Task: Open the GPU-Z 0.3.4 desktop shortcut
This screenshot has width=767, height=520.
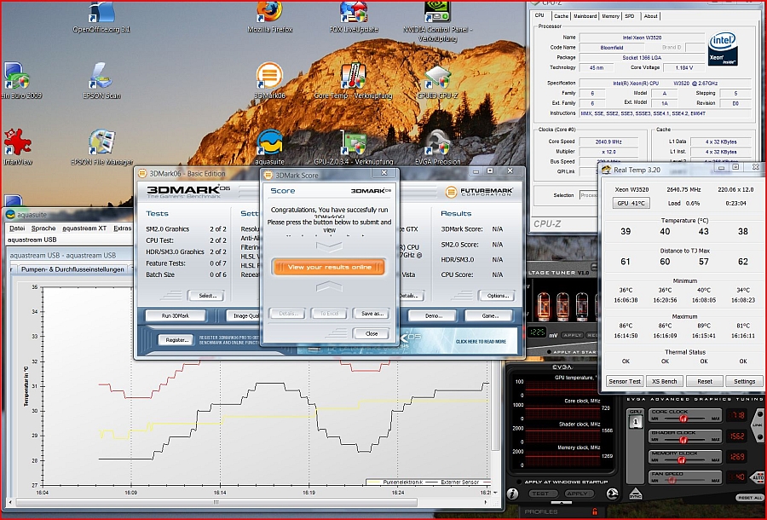Action: 354,147
